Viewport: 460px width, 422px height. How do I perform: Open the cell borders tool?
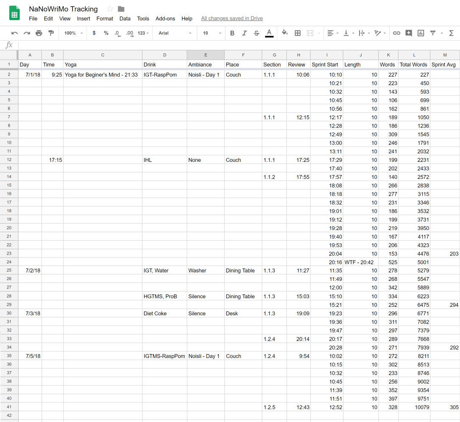click(x=298, y=33)
